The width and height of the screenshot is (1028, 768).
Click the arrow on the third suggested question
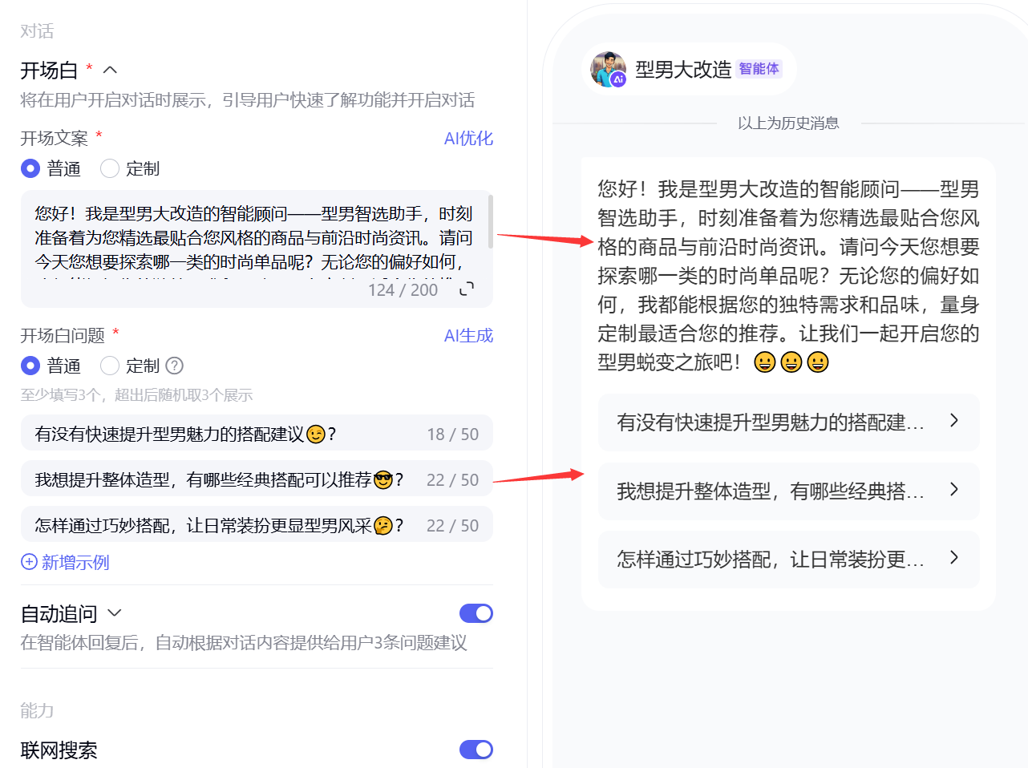click(953, 557)
